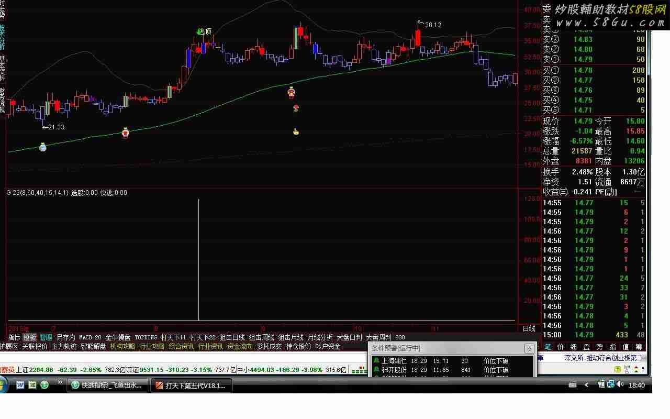Click the red money bag marker below 21.33 candles

tap(125, 133)
